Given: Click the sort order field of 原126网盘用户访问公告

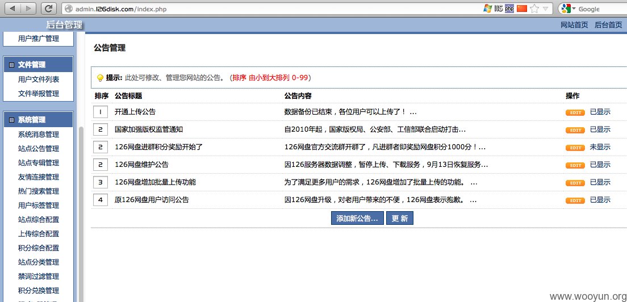Looking at the screenshot, I should click(101, 200).
